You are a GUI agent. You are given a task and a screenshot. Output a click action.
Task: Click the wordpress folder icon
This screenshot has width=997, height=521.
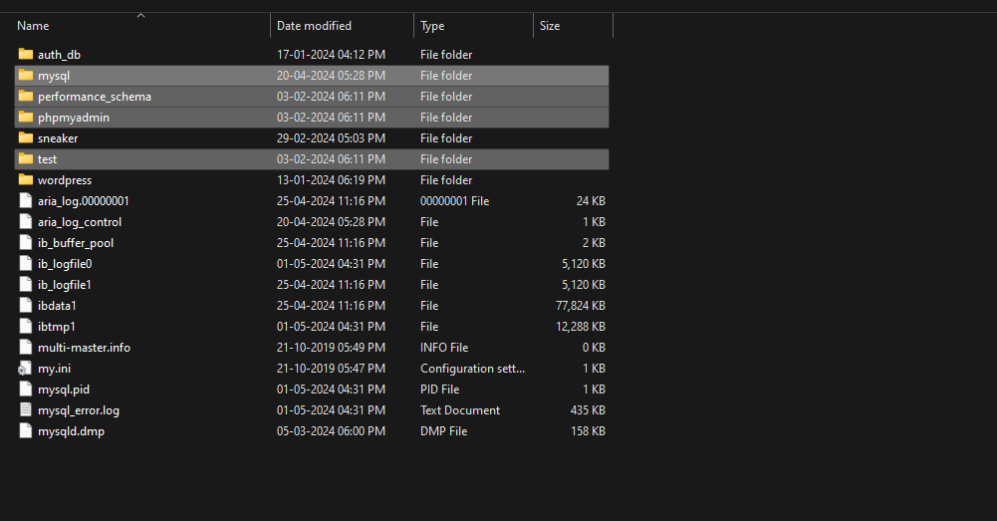[26, 180]
